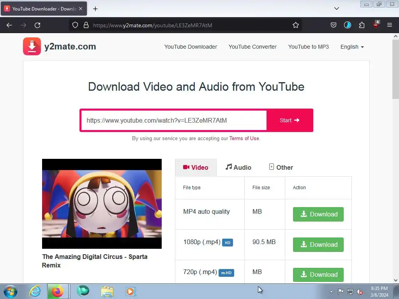Switch to the Audio tab
The height and width of the screenshot is (299, 399).
238,167
